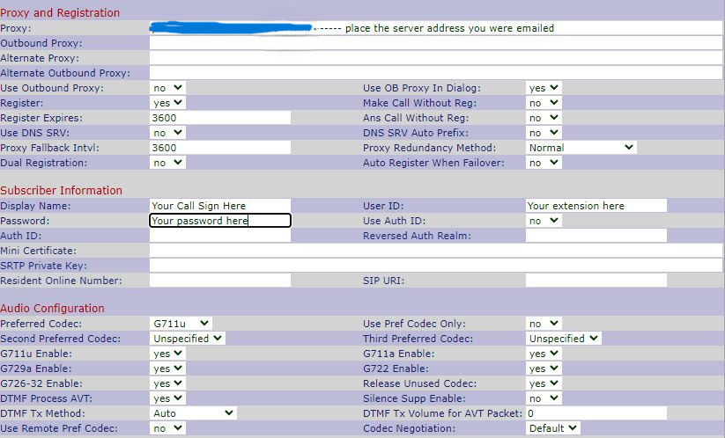Focus the Proxy Fallback Intvl field

coord(219,148)
